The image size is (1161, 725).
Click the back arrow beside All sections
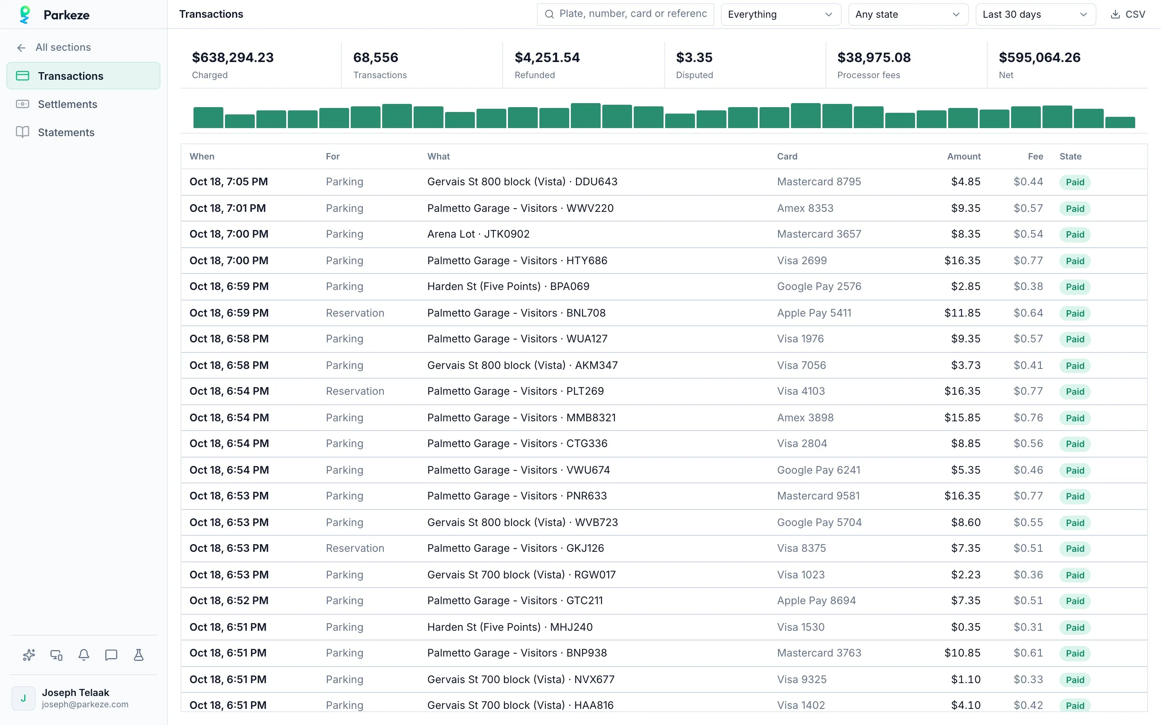click(x=21, y=48)
